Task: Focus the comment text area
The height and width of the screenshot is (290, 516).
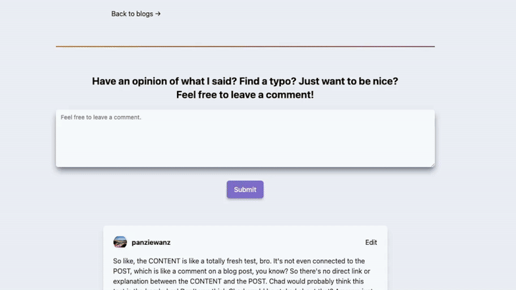Action: pyautogui.click(x=245, y=138)
